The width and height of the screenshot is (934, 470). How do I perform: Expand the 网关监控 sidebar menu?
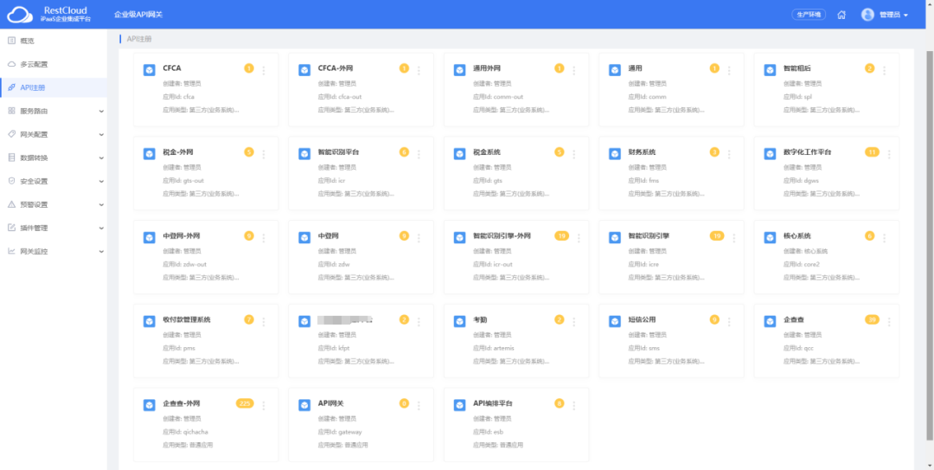pos(54,251)
